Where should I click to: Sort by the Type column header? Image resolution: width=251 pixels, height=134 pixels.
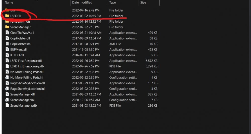coord(112,3)
